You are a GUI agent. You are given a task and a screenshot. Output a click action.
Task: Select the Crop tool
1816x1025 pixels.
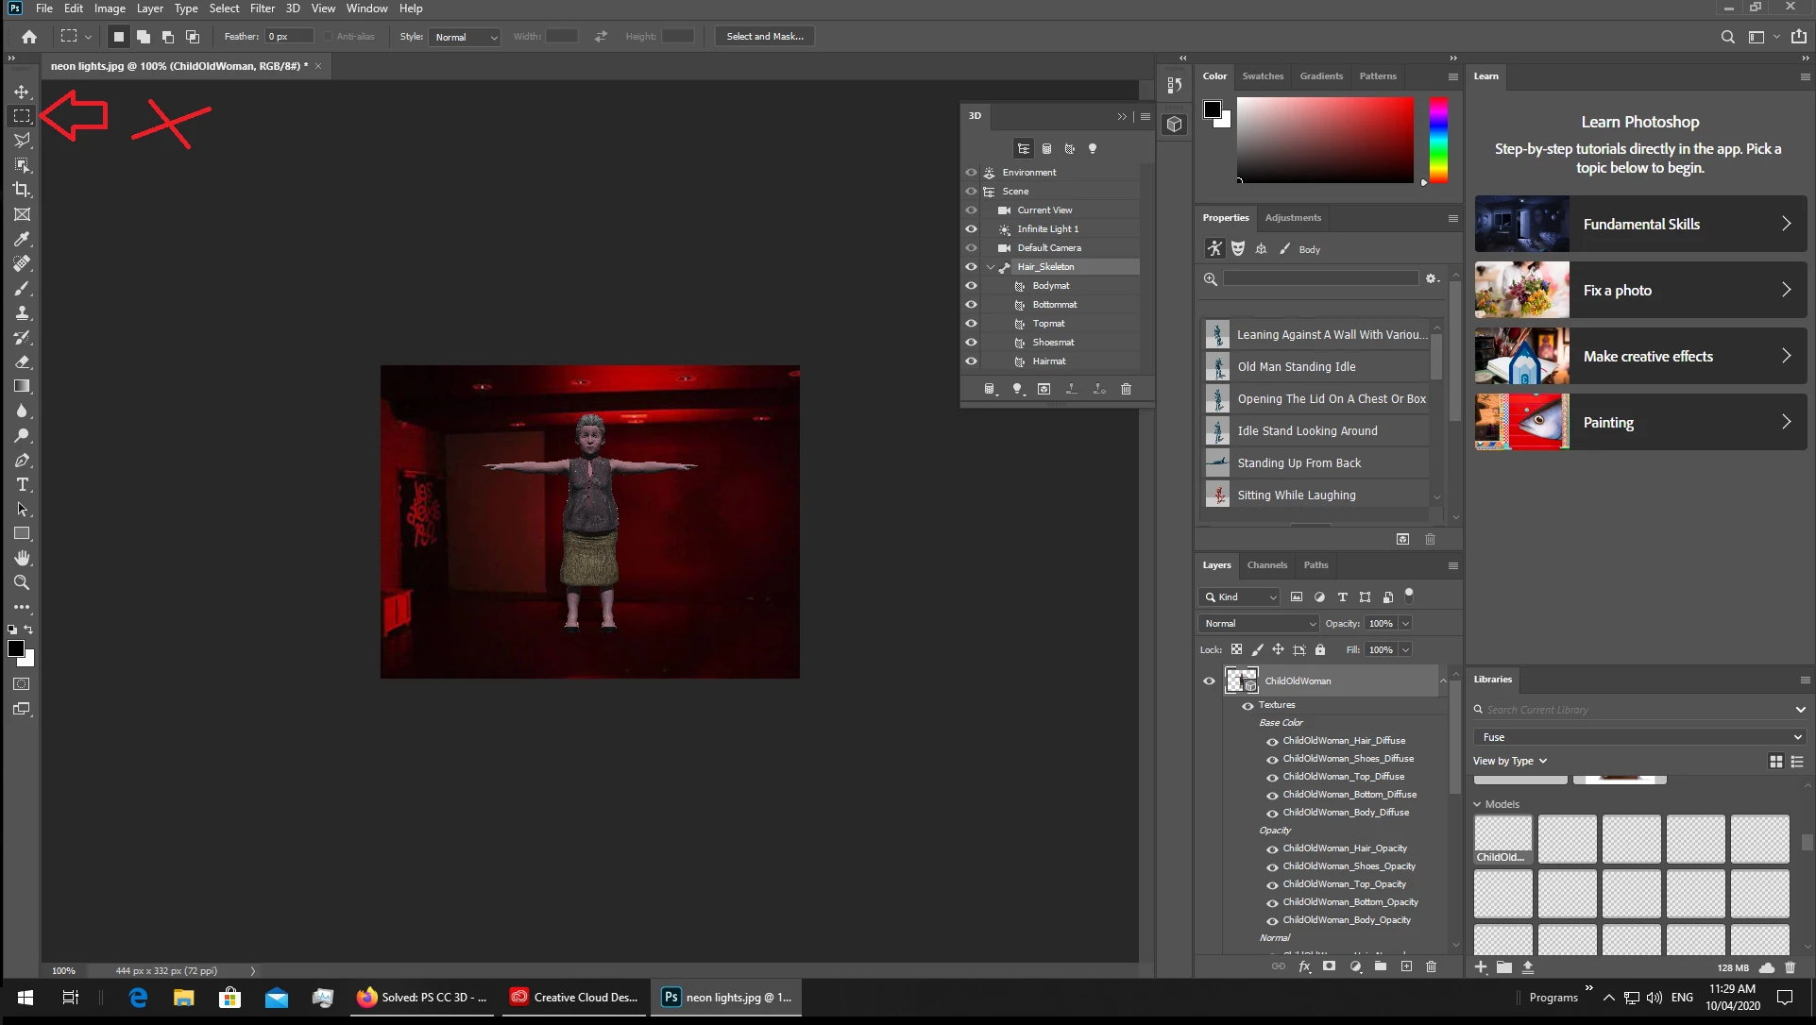click(22, 190)
